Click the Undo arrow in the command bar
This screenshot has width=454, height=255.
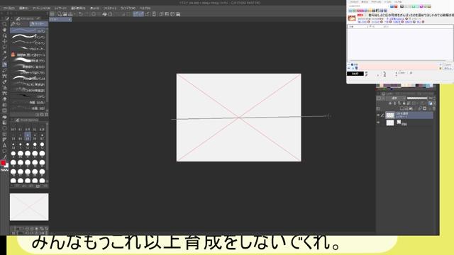(x=81, y=14)
